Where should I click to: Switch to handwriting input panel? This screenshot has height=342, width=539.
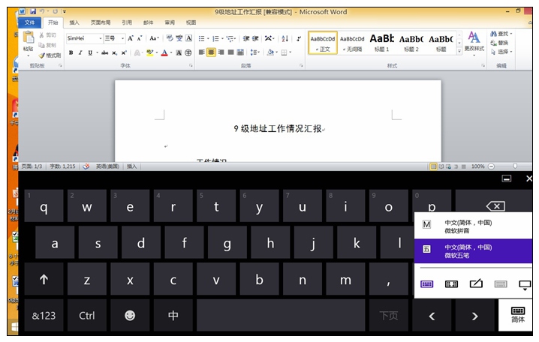(476, 283)
